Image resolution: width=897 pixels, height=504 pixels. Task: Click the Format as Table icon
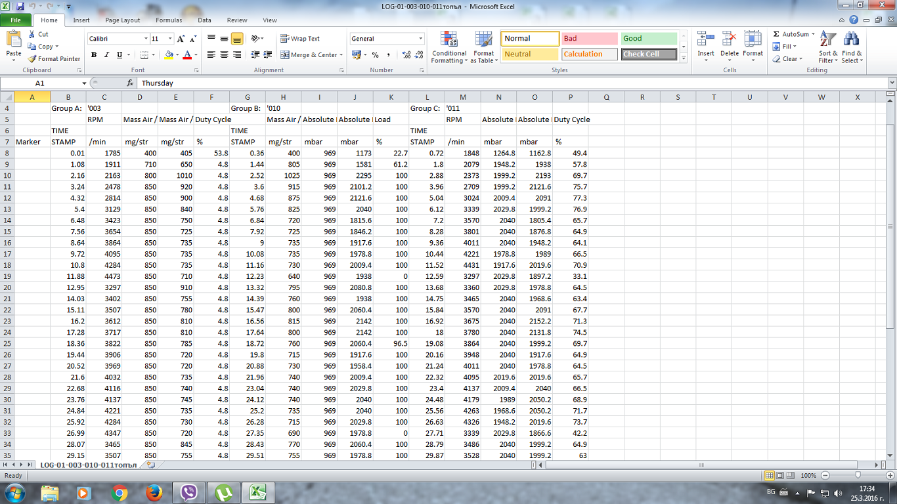click(483, 47)
